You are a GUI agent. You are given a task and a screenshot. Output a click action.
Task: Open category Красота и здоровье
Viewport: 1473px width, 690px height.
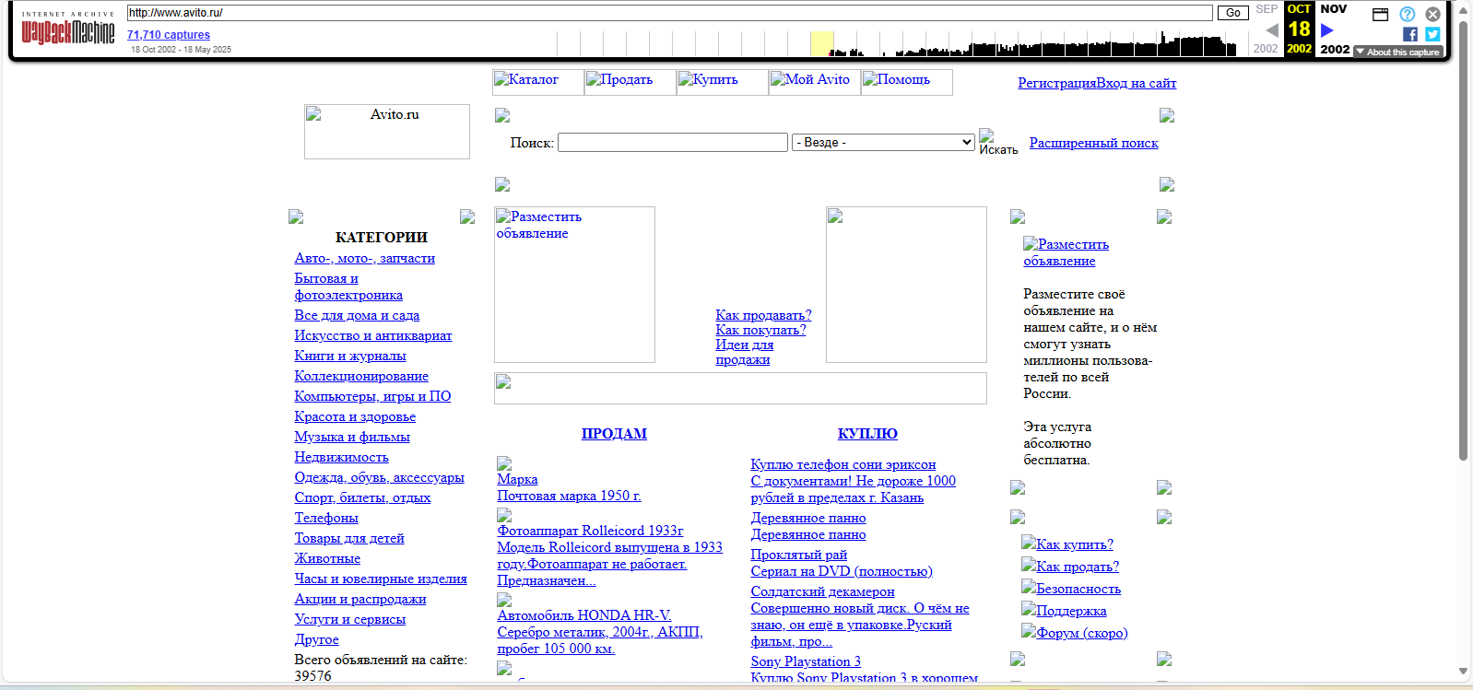pyautogui.click(x=355, y=416)
